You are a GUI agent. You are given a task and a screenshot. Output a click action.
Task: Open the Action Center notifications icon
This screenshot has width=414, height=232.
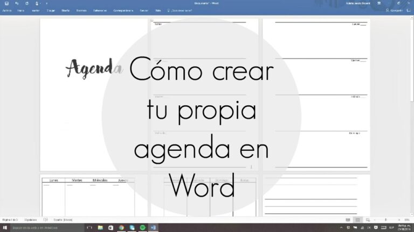pyautogui.click(x=376, y=228)
